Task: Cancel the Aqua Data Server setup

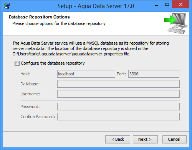Action: 174,139
